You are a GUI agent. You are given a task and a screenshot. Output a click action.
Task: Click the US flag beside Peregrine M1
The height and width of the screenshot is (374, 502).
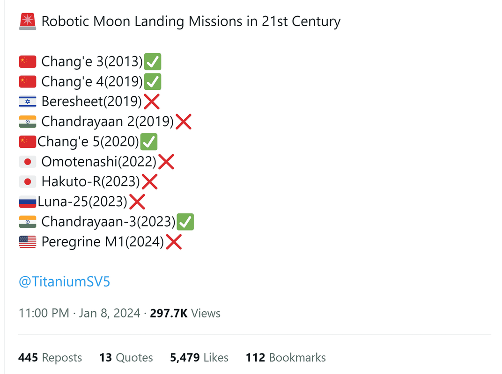pos(27,242)
